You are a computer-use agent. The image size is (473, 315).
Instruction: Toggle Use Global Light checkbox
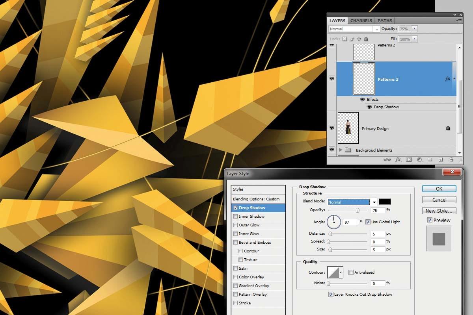[x=368, y=222]
